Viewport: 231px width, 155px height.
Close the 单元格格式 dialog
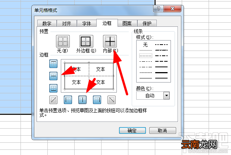tap(172, 9)
